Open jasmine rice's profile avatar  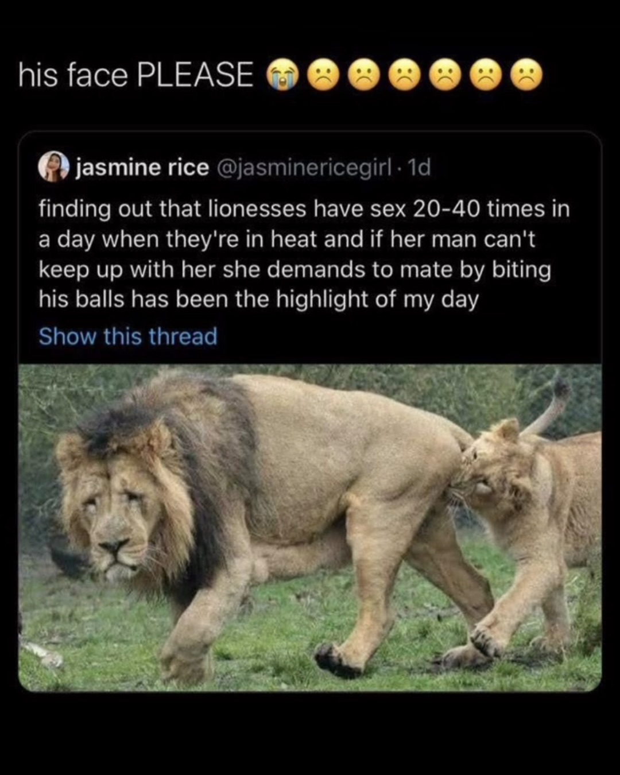[53, 167]
